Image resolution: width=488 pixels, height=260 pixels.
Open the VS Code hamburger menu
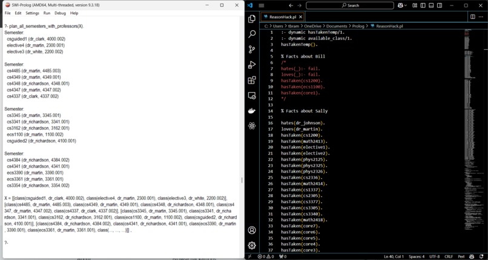click(262, 5)
